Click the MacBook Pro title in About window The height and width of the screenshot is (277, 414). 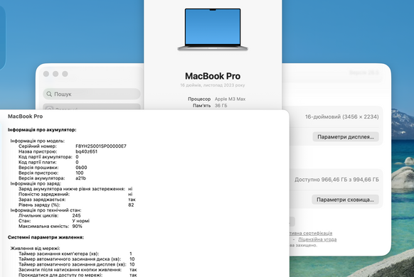(213, 76)
